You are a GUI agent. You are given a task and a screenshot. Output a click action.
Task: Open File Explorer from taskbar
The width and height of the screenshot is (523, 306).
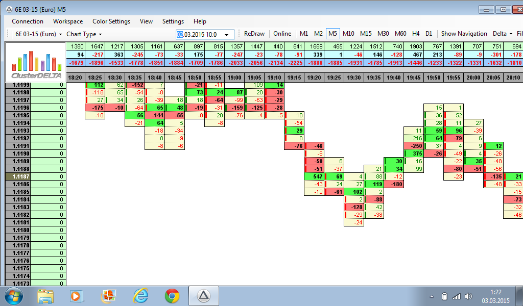coord(45,296)
